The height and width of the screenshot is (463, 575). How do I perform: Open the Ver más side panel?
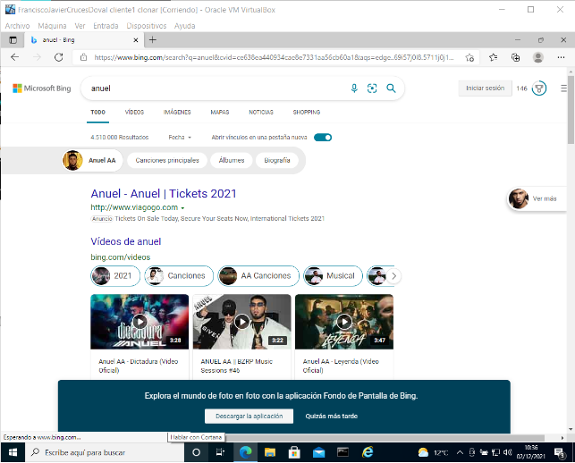click(537, 198)
